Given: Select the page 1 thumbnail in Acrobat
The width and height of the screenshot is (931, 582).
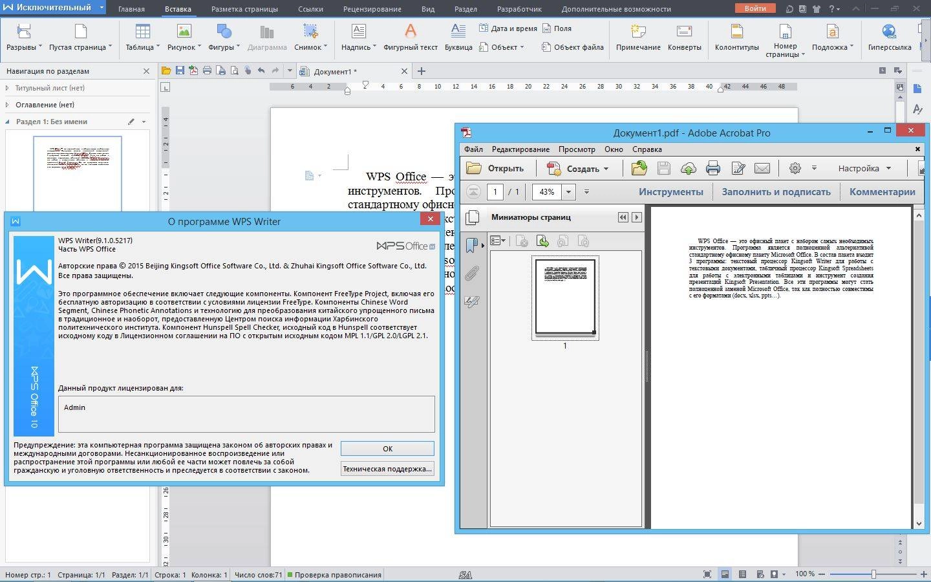Looking at the screenshot, I should [x=565, y=297].
